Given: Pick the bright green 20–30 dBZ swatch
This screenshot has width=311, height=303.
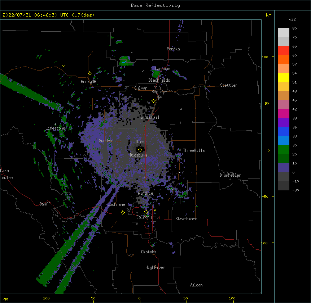Looking at the screenshot, I should (284, 150).
